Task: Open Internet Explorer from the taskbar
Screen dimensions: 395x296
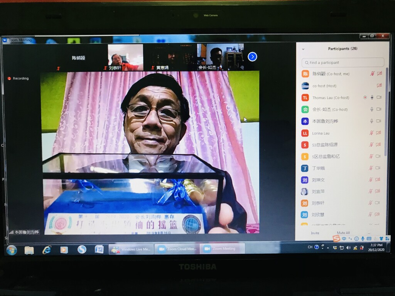Action: pos(47,249)
